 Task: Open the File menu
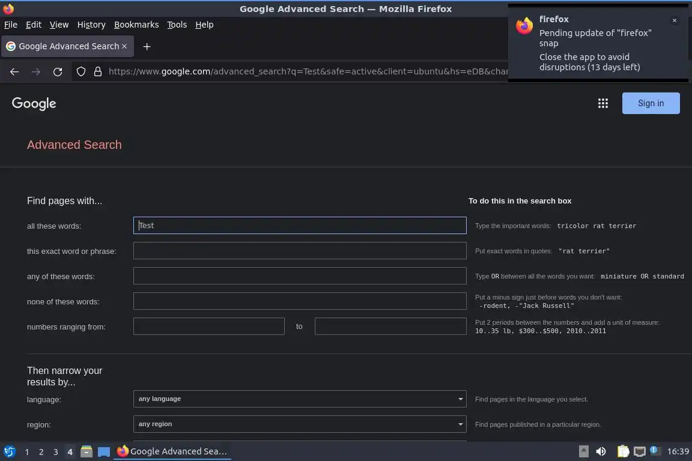point(11,25)
